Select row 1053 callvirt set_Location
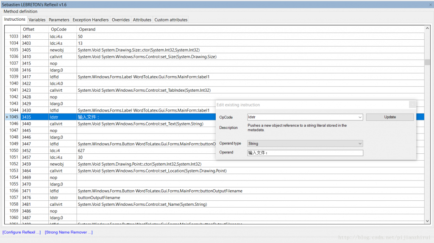The width and height of the screenshot is (434, 243). pyautogui.click(x=214, y=171)
